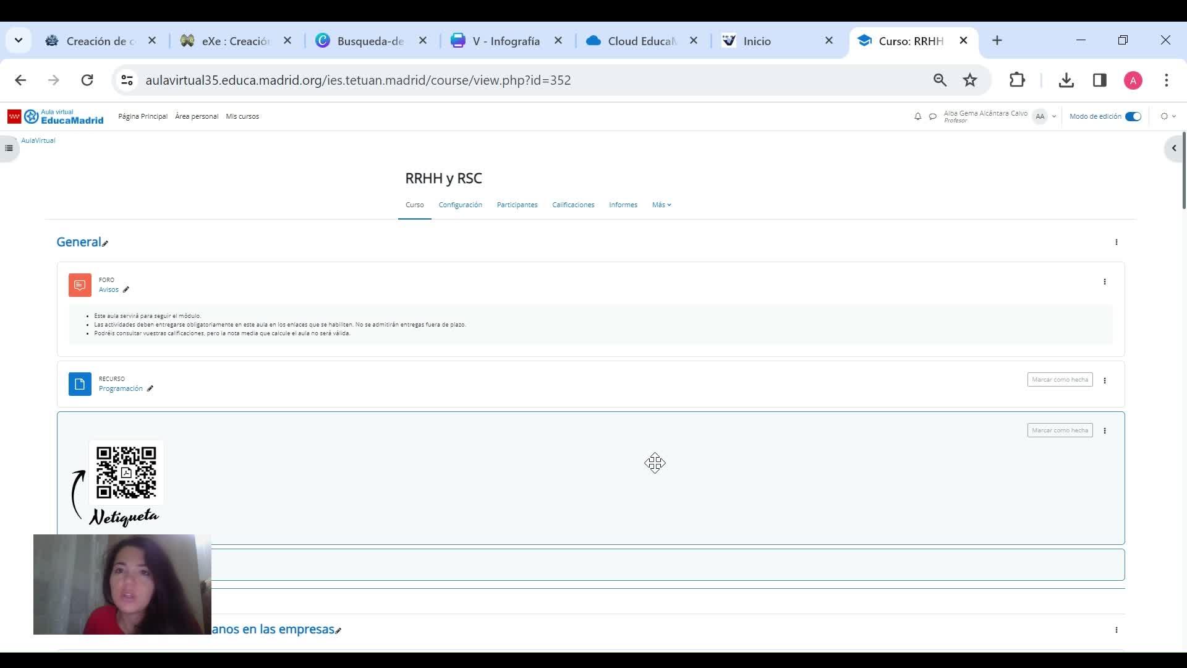Screen dimensions: 1187x668
Task: Switch to the Participantes tab
Action: pos(517,205)
